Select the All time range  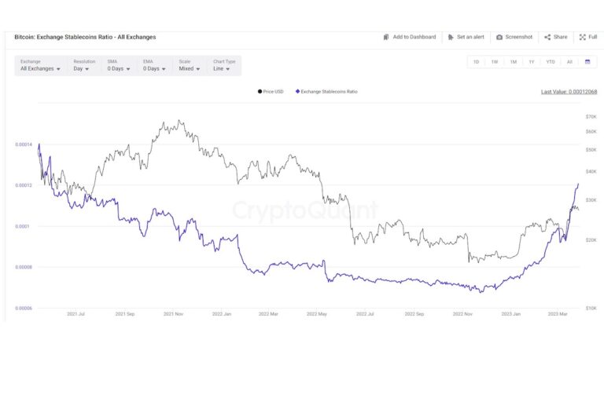(569, 62)
